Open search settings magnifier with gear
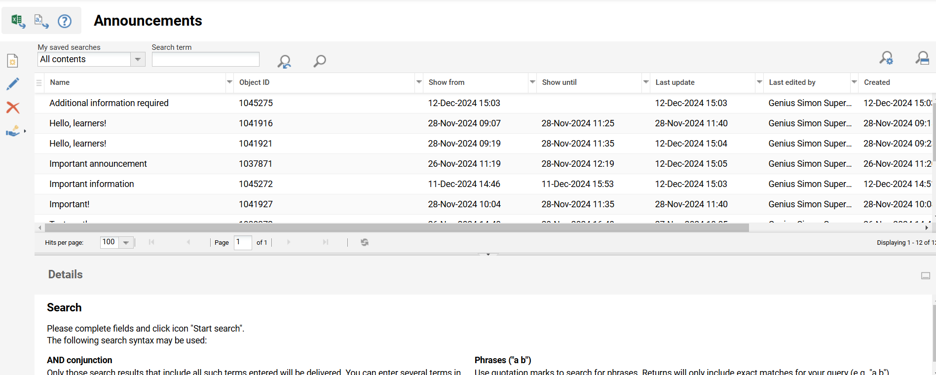The height and width of the screenshot is (375, 936). (886, 58)
